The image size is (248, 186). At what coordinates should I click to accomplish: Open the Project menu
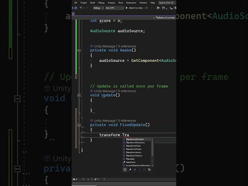(x=84, y=3)
